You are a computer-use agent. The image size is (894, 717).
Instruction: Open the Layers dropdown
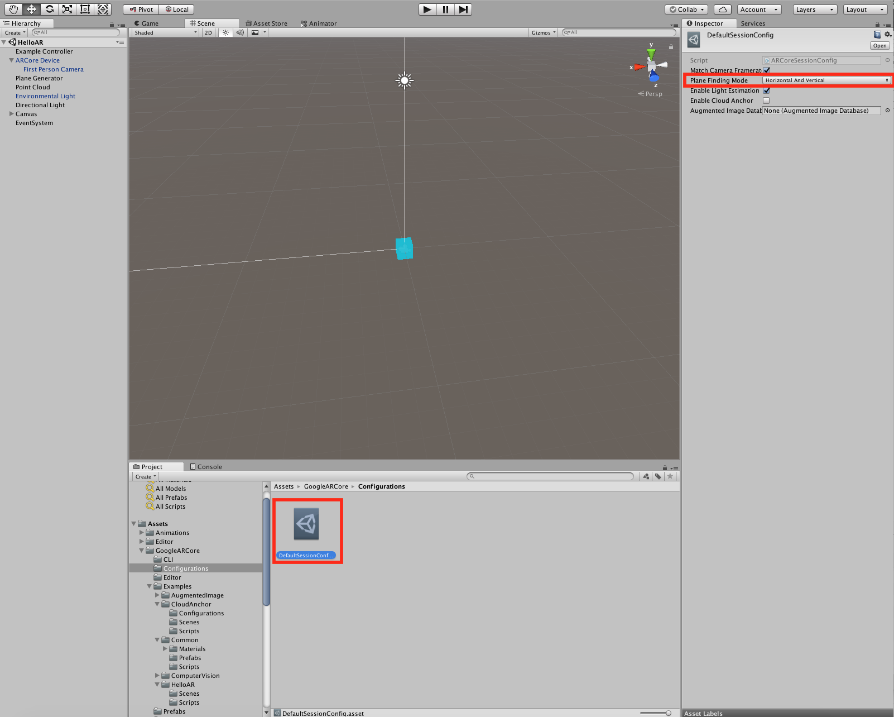[815, 9]
